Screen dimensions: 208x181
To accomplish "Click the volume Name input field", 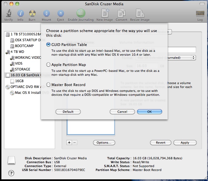I will [x=182, y=50].
